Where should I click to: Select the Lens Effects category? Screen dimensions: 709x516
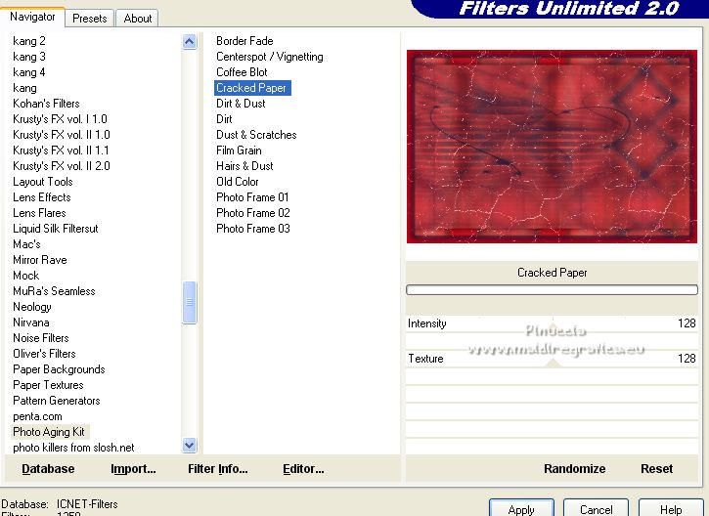click(42, 197)
